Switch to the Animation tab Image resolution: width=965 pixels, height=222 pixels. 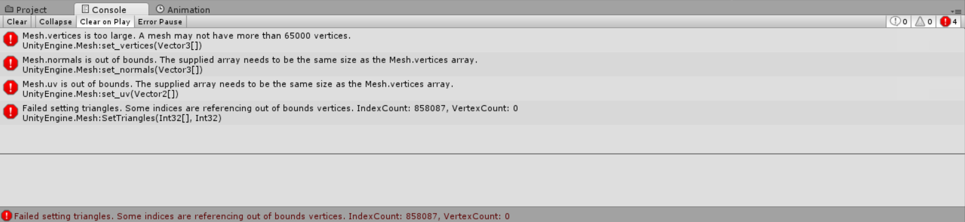(x=188, y=10)
